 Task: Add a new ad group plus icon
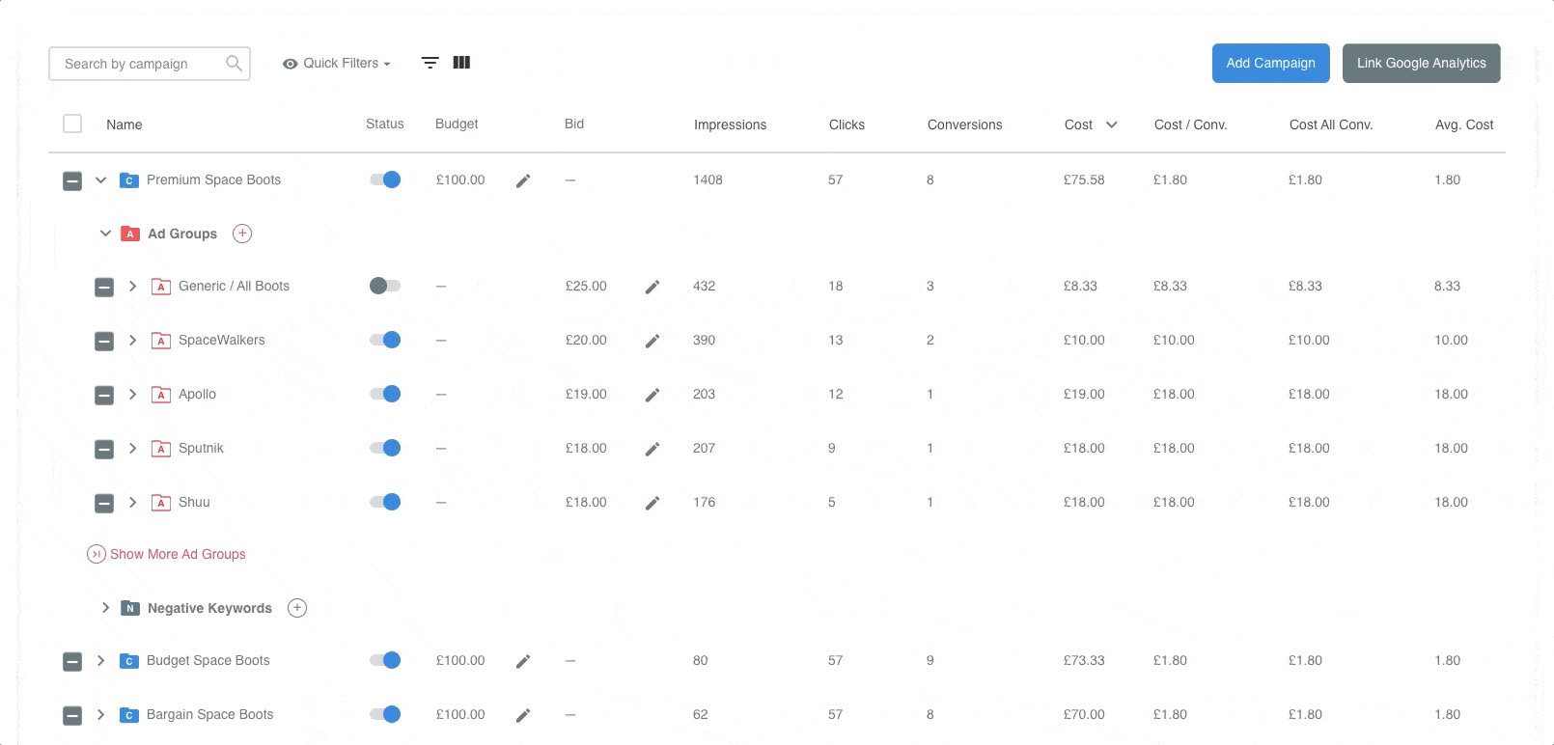242,234
